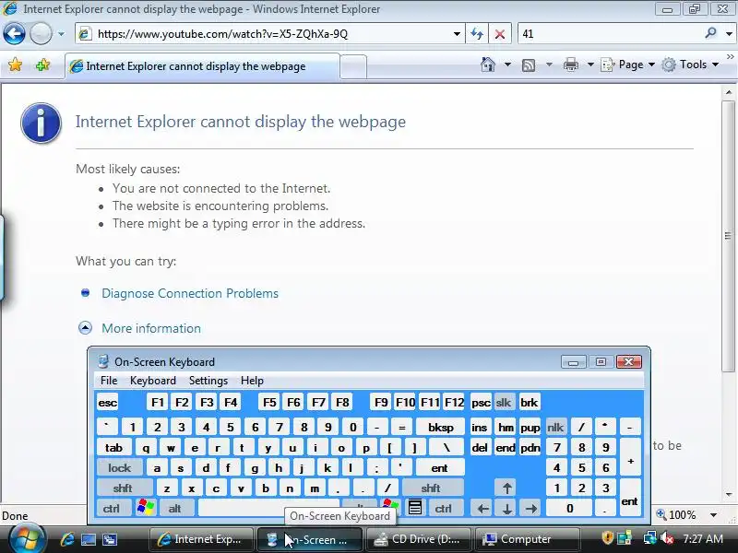This screenshot has height=553, width=738.
Task: Click the Print icon in the toolbar
Action: pos(570,65)
